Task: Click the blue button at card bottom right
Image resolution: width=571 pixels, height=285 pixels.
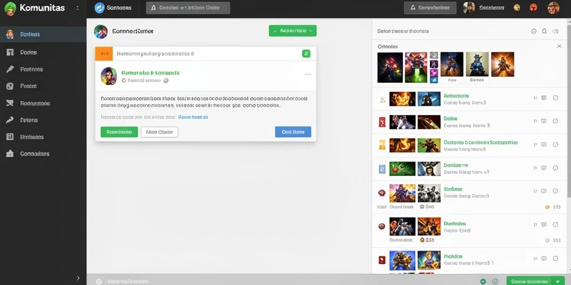Action: [293, 132]
